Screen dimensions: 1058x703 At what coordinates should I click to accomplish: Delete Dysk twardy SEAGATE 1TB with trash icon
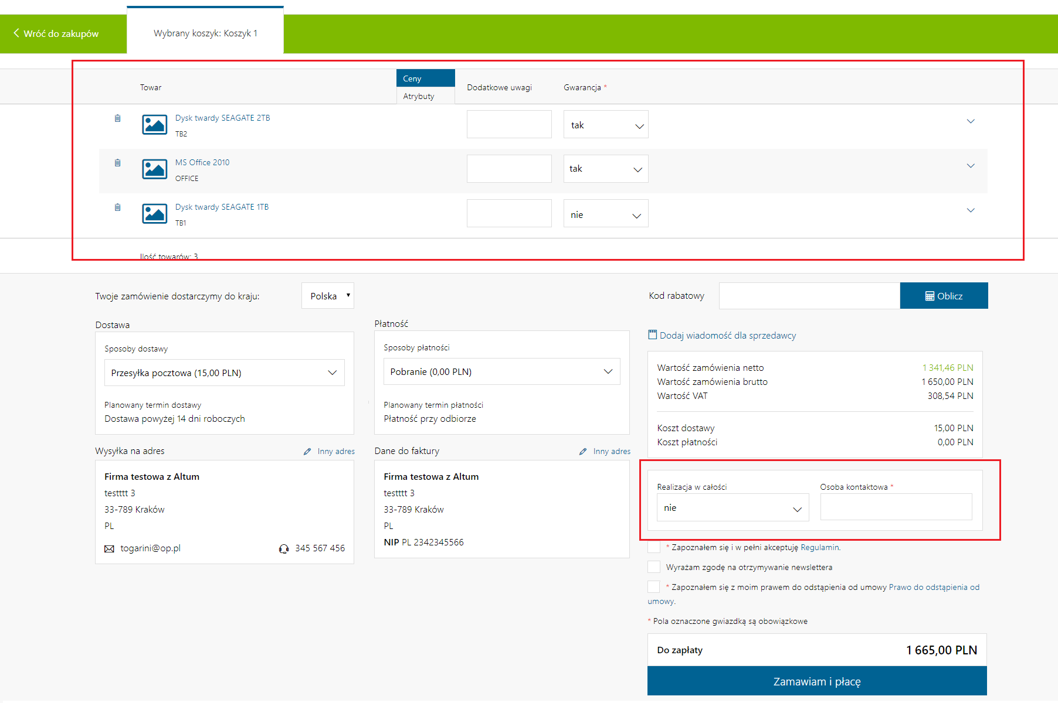pyautogui.click(x=117, y=207)
